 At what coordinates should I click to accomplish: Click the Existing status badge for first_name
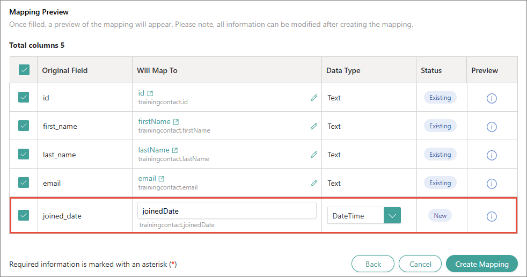coord(440,126)
